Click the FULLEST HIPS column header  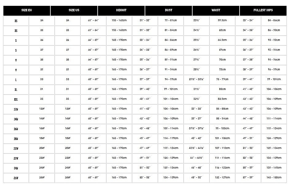(263, 10)
